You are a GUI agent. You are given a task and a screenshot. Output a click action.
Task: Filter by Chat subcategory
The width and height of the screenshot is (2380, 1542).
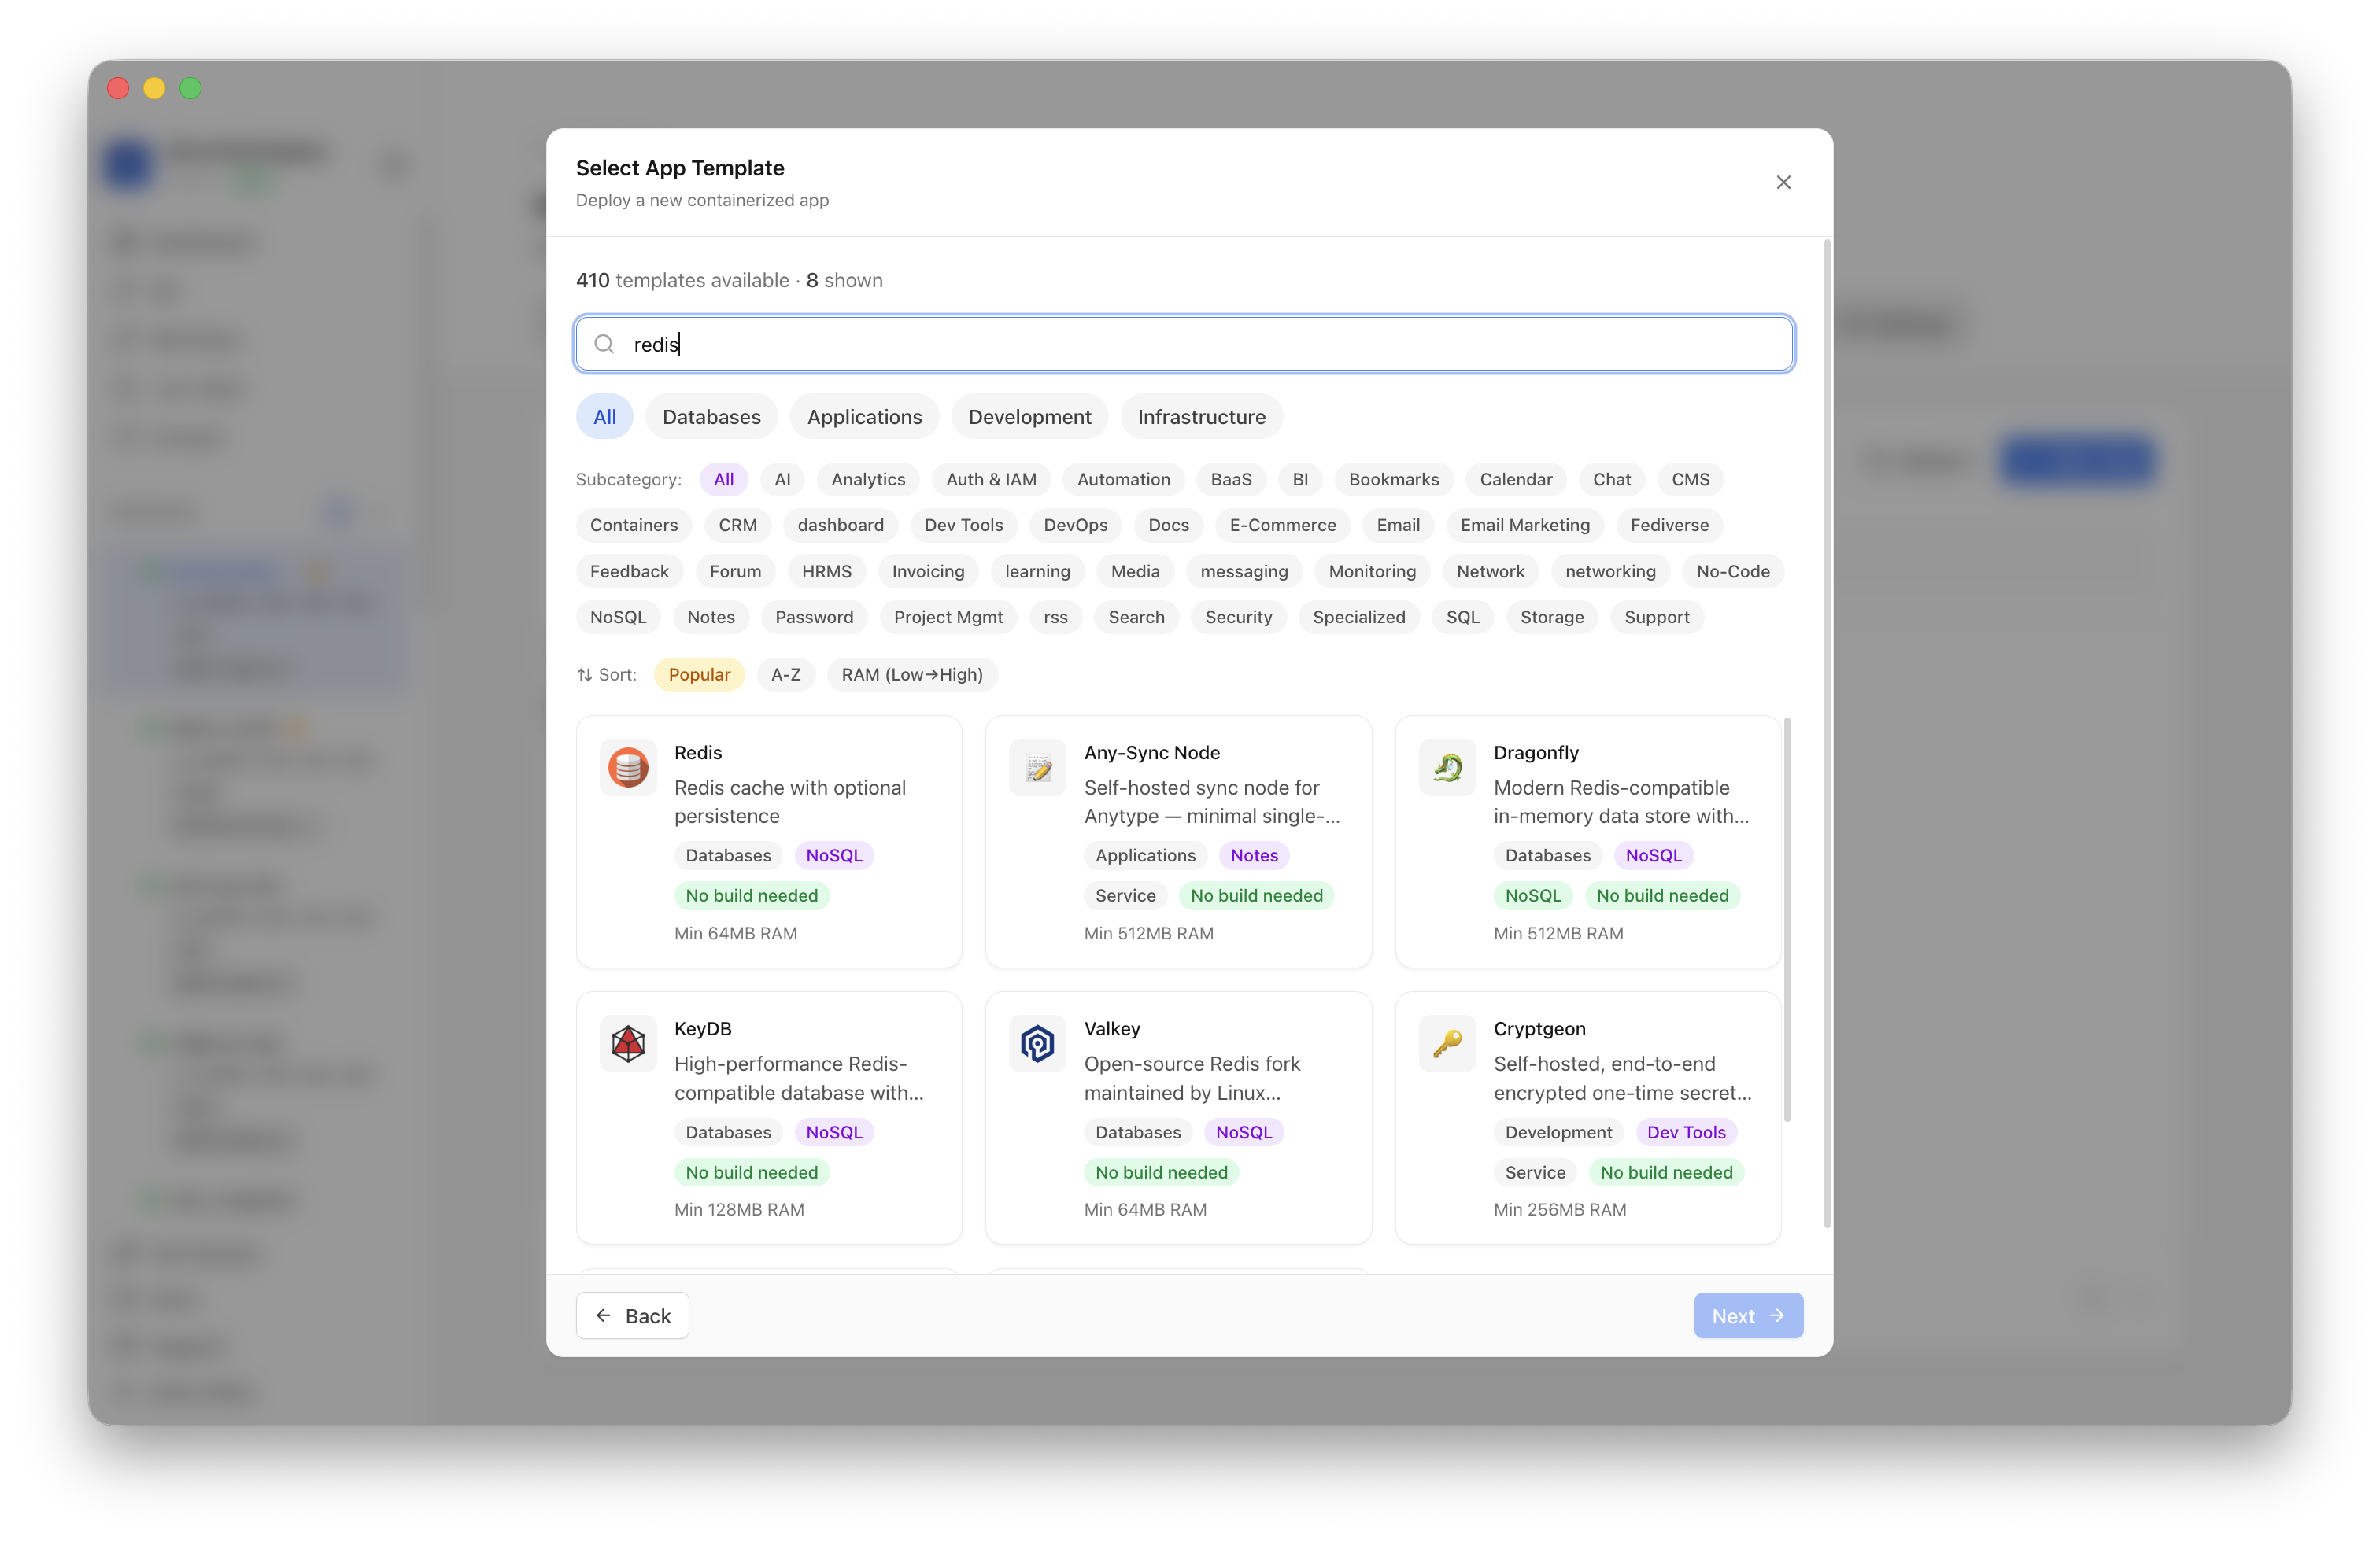click(1611, 478)
